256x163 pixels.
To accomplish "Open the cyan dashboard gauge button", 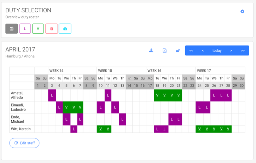I will click(65, 29).
